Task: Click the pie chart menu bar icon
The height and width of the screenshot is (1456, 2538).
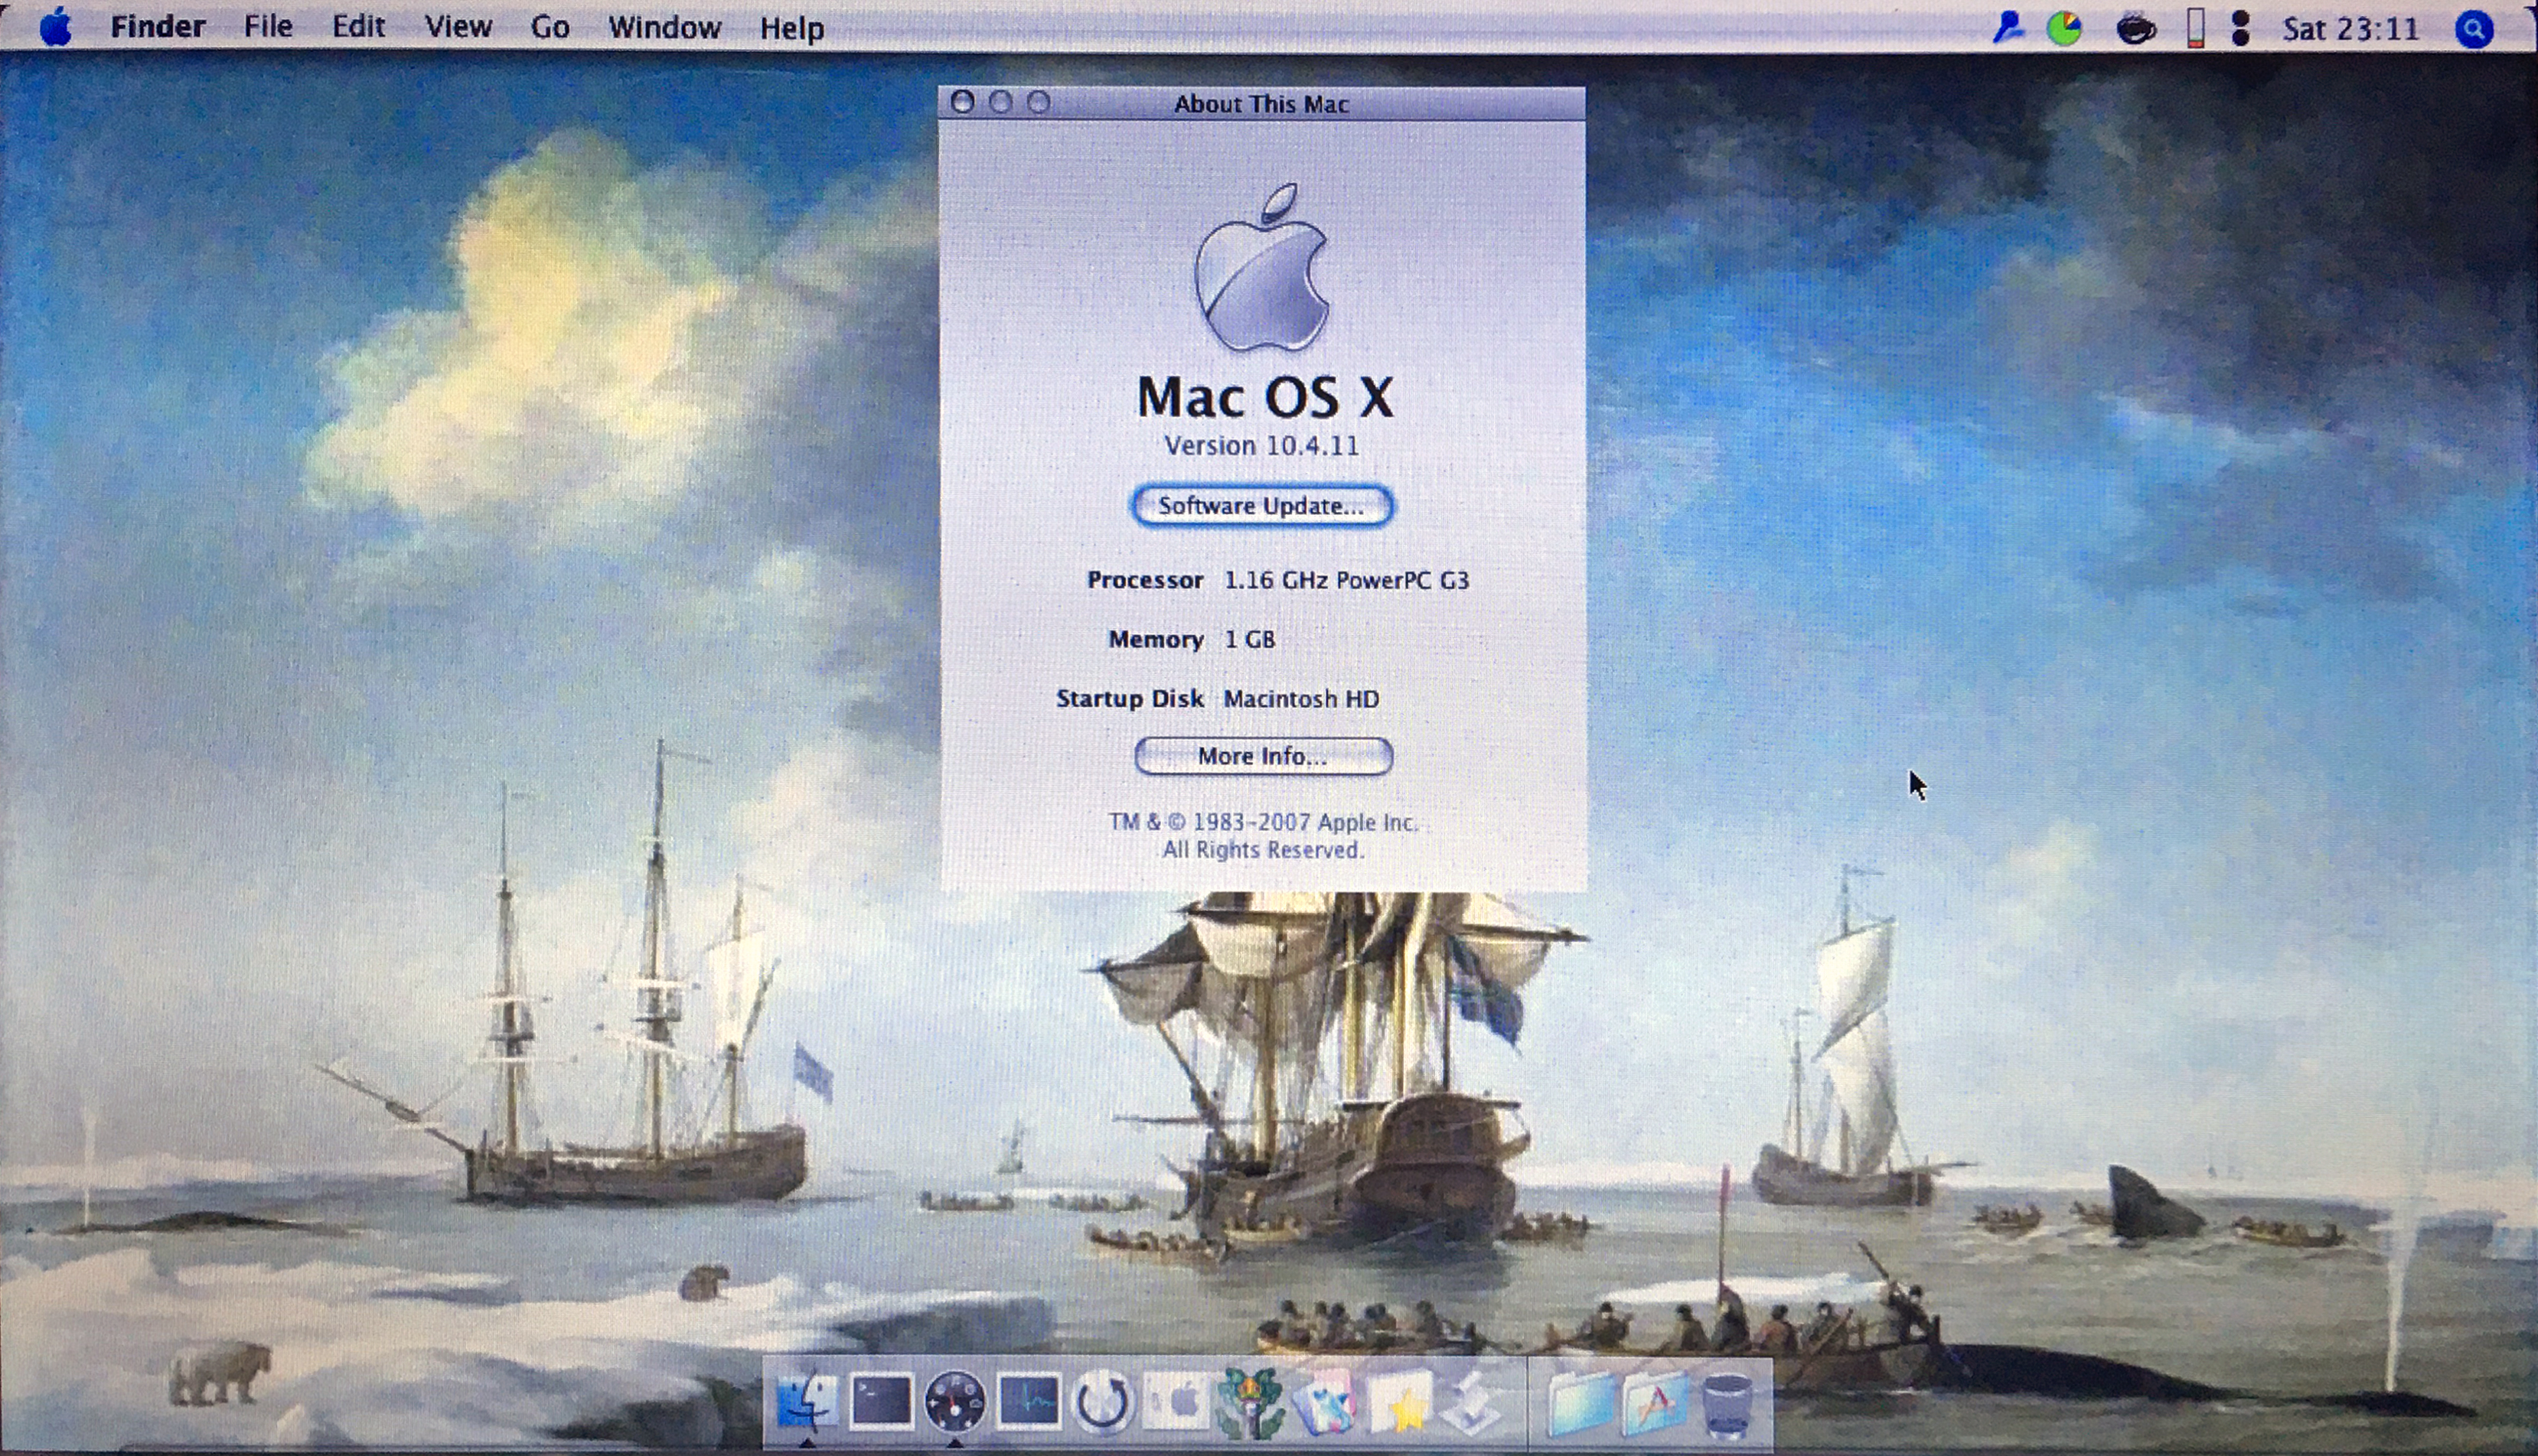Action: coord(2063,29)
